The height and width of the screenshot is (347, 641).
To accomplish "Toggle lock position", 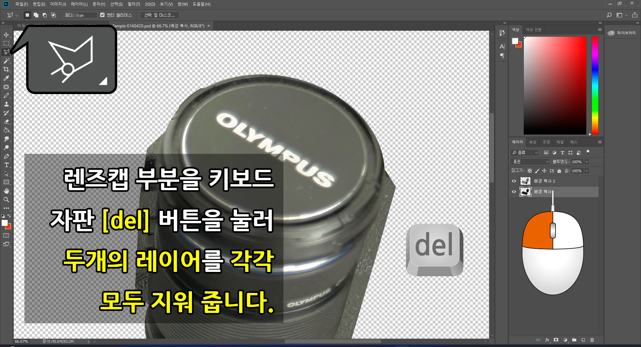I will coord(544,171).
